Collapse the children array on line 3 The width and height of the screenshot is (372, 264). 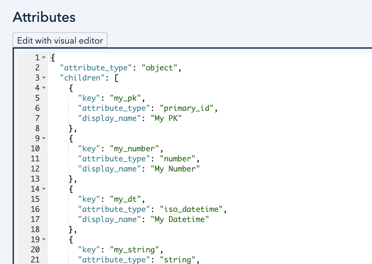[44, 78]
